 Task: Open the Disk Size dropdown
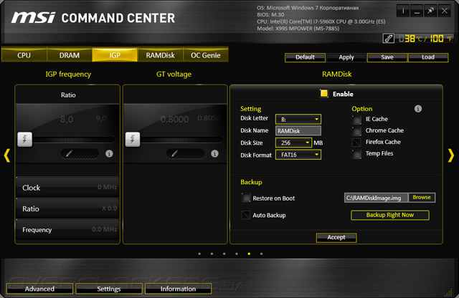[293, 143]
